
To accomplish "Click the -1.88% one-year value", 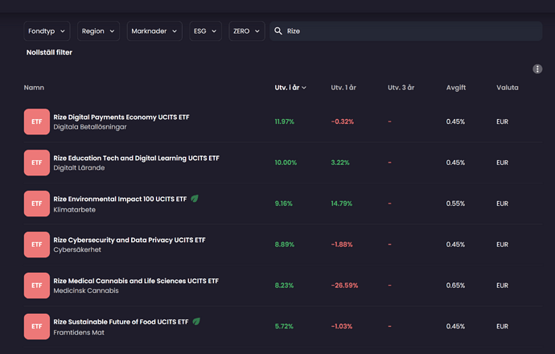I will click(342, 245).
